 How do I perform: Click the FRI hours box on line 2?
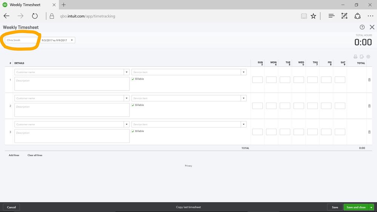click(x=326, y=106)
